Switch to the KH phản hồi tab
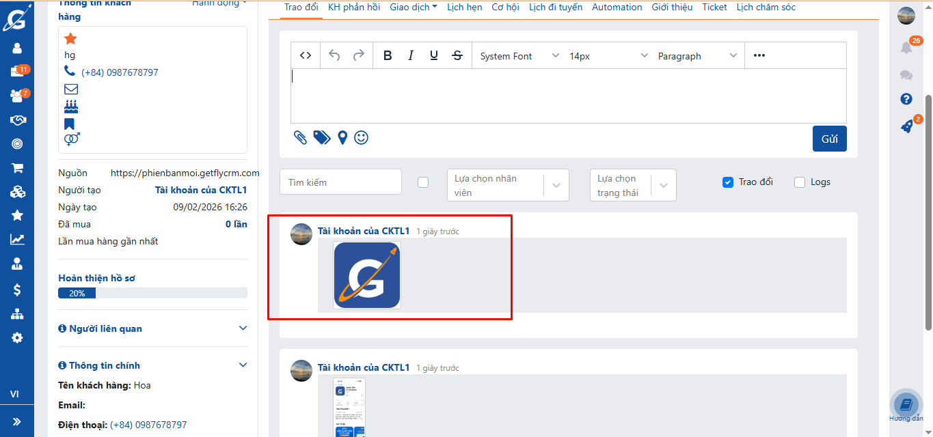The height and width of the screenshot is (437, 933). 354,8
